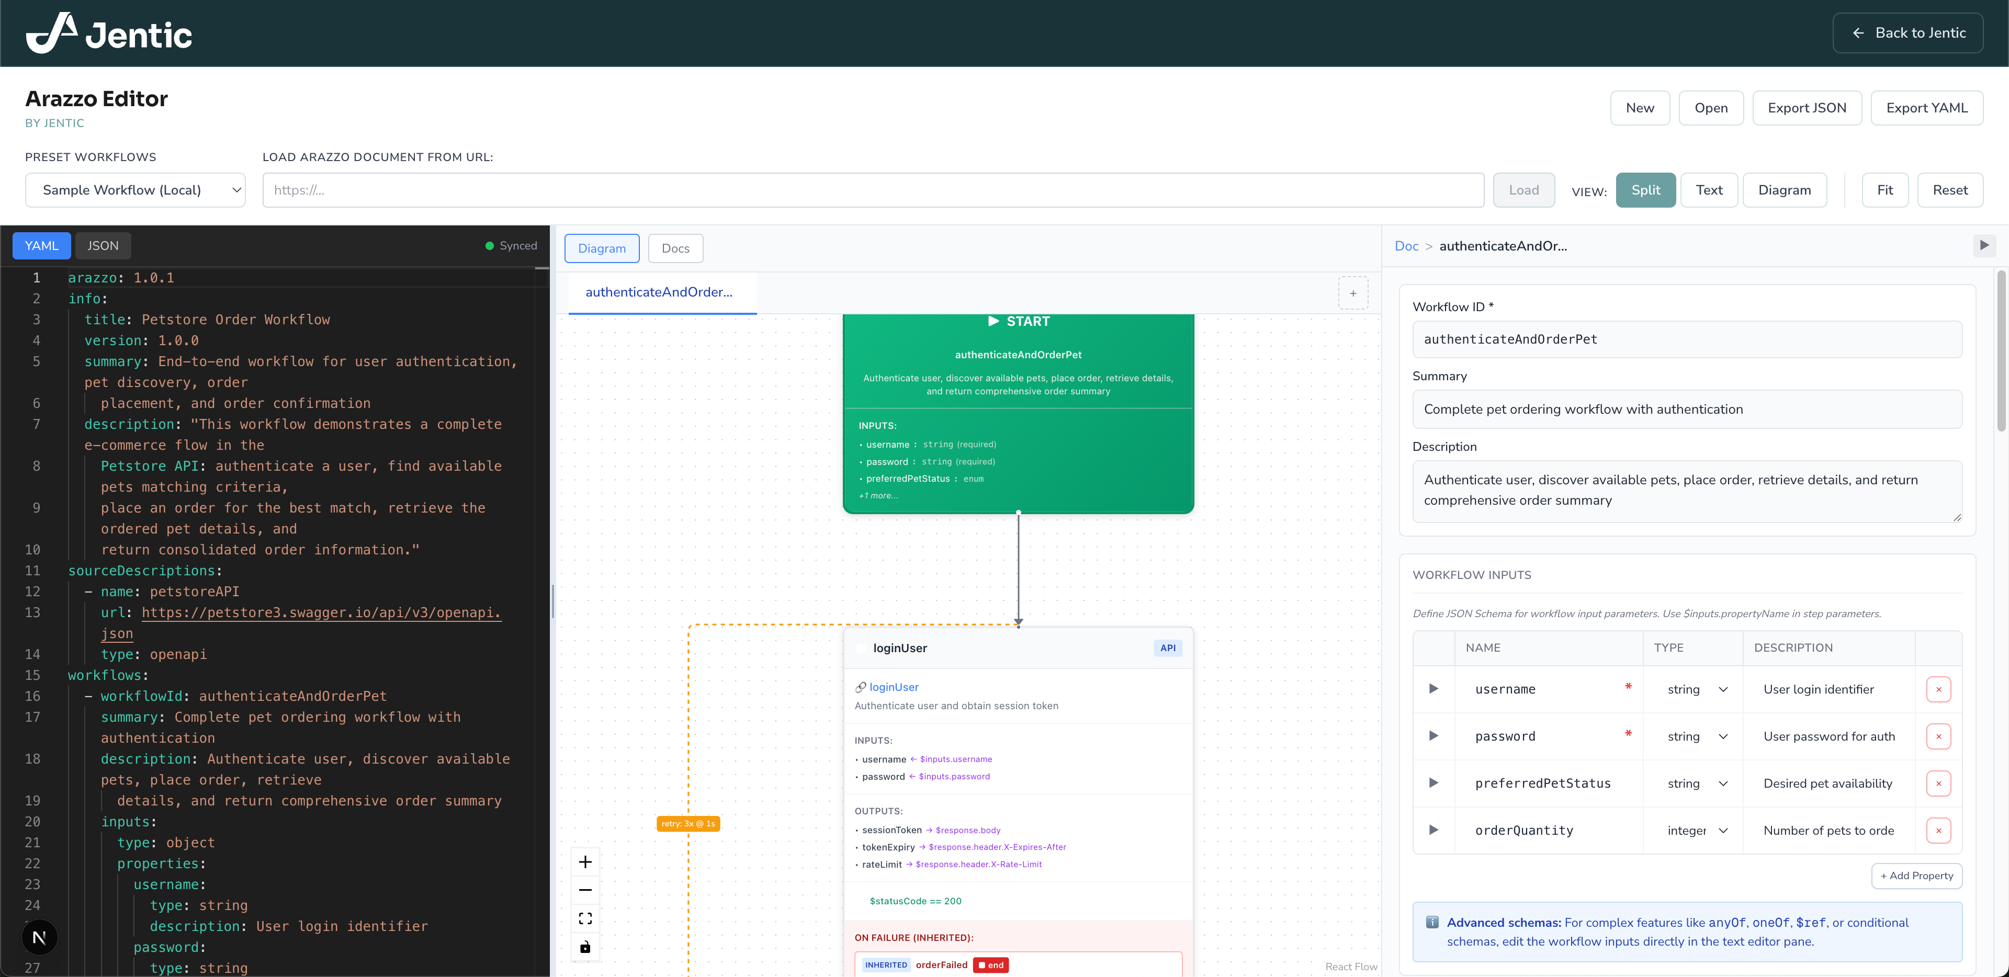
Task: Click the Jentic logo
Action: coord(108,33)
